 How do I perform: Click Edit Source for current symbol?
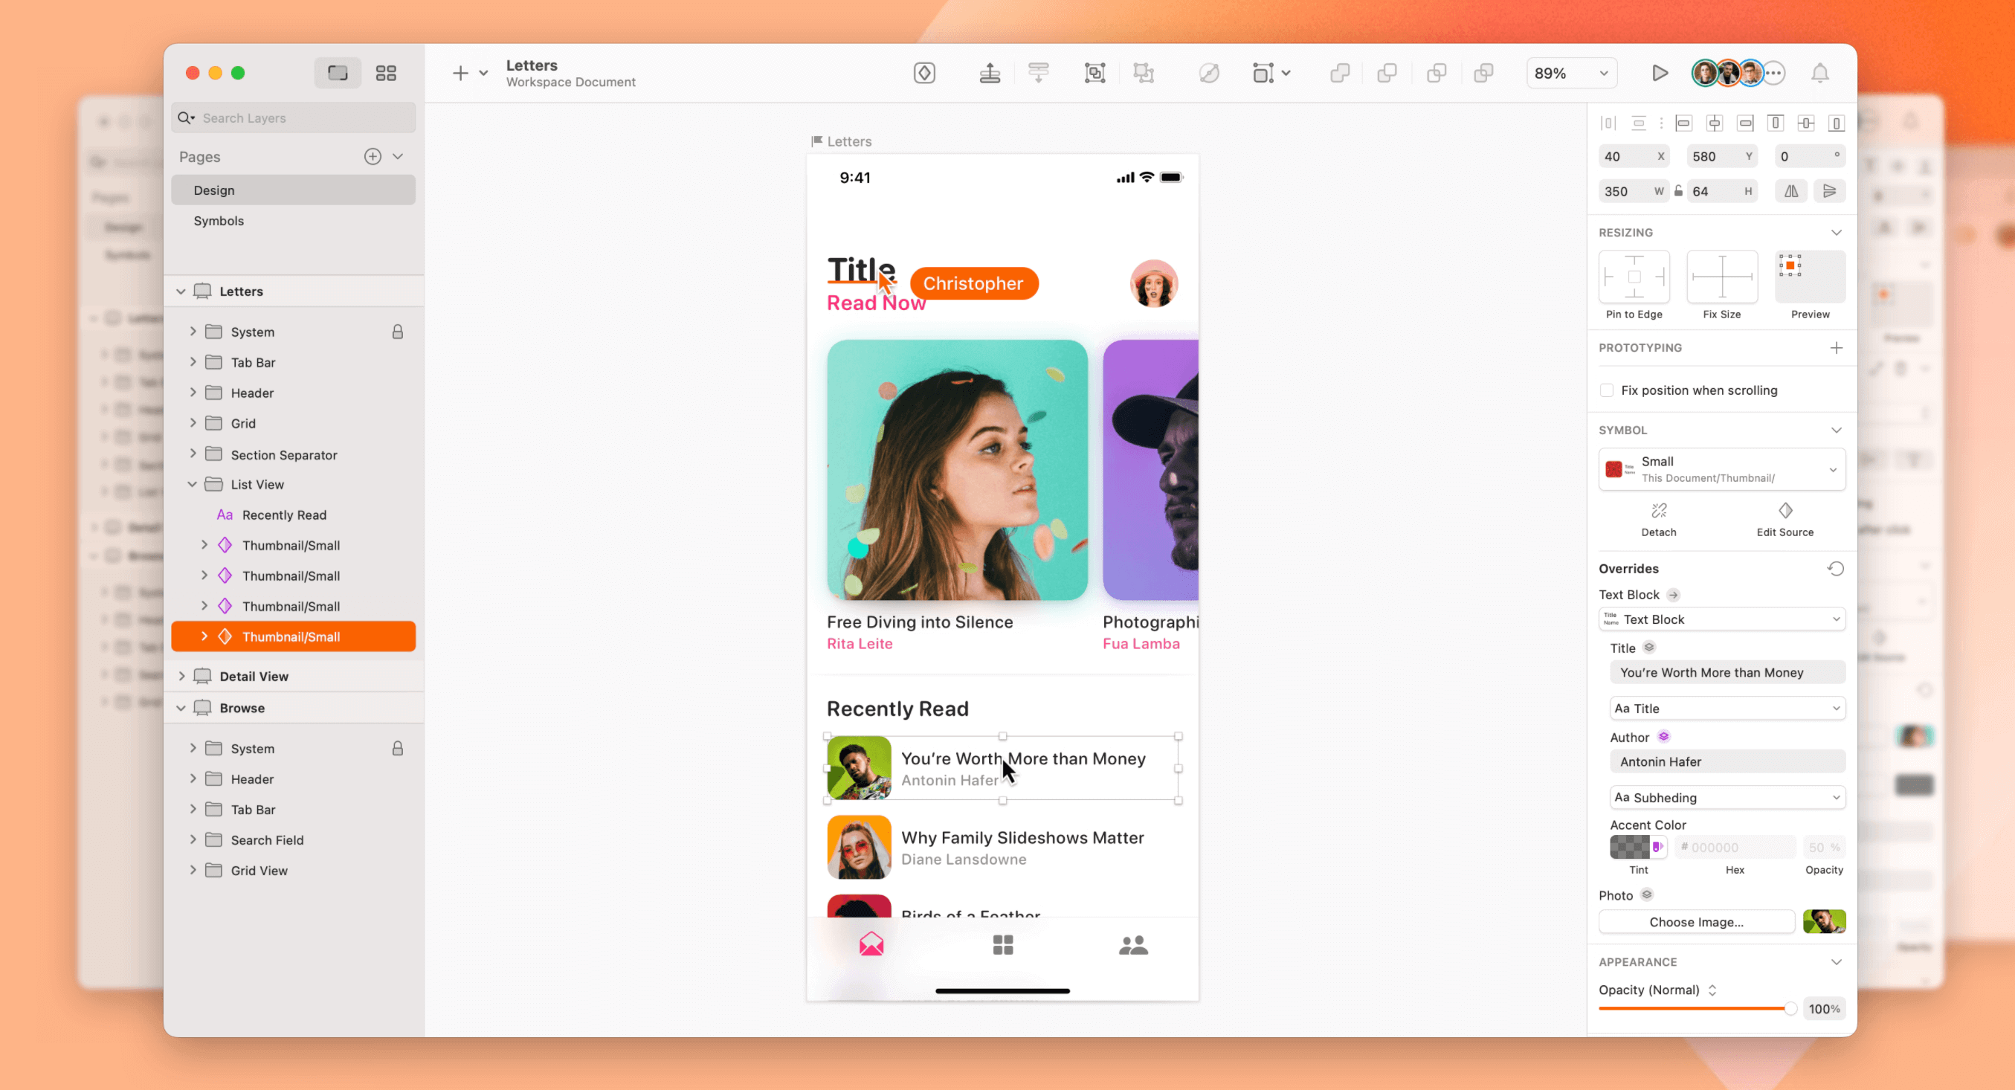click(1785, 517)
